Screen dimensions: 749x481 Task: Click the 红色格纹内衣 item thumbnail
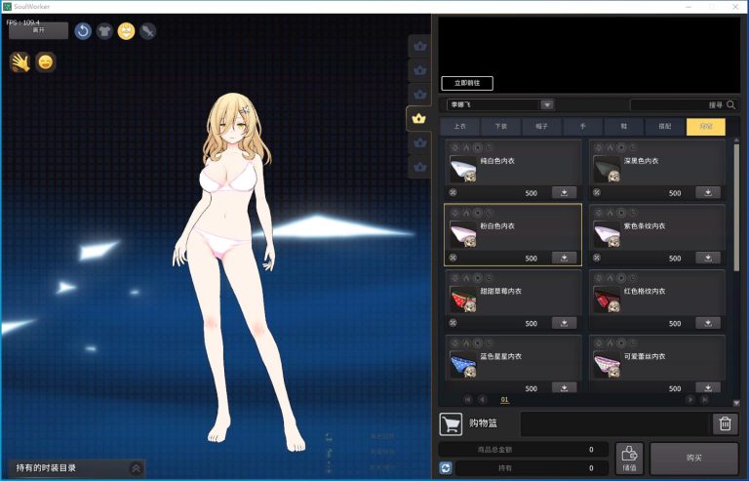[607, 300]
